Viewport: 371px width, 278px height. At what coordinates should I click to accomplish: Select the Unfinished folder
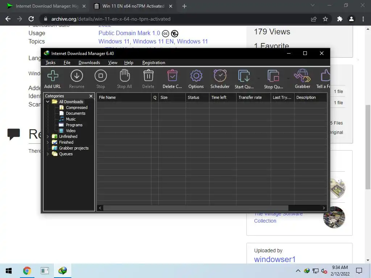pos(68,136)
